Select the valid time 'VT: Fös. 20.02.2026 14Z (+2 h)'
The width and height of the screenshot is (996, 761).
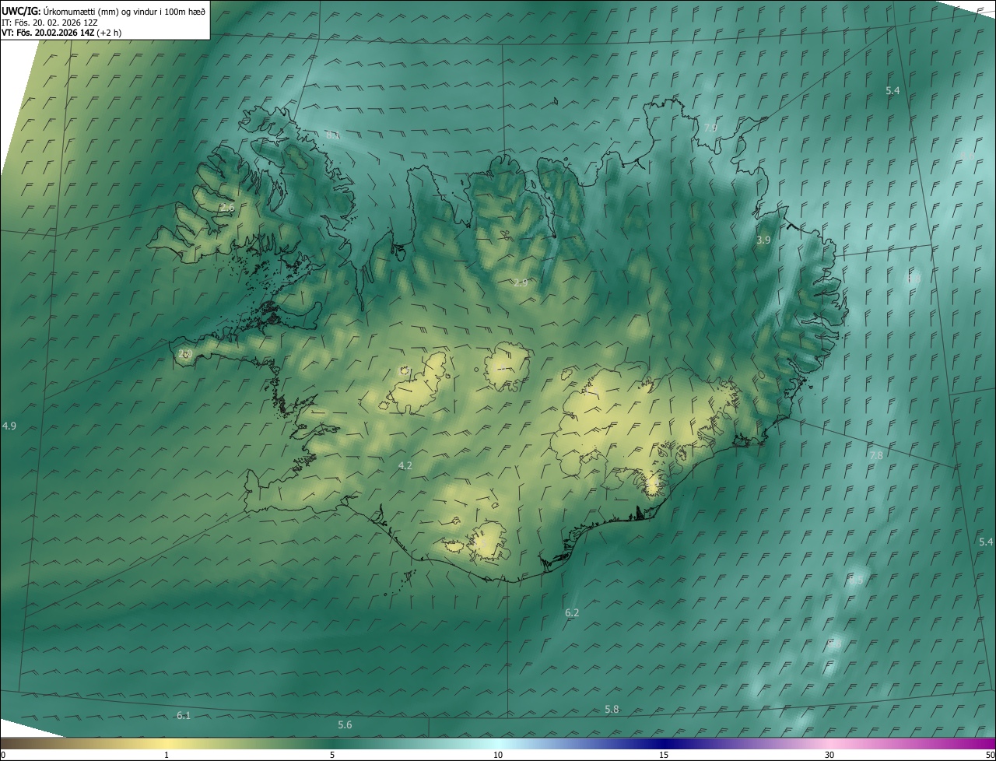pyautogui.click(x=61, y=33)
